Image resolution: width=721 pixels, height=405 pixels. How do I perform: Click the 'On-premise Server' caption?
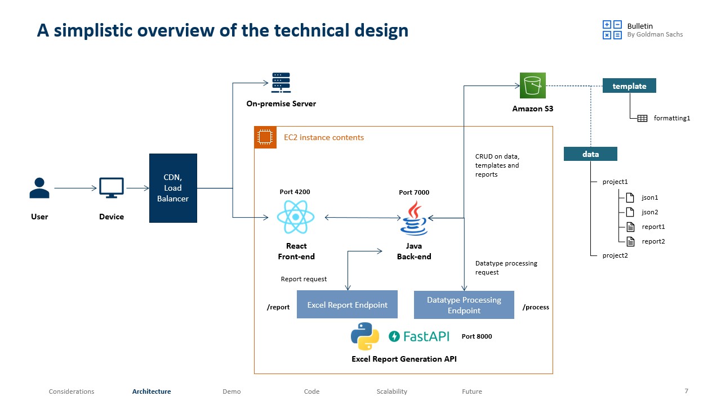click(281, 103)
